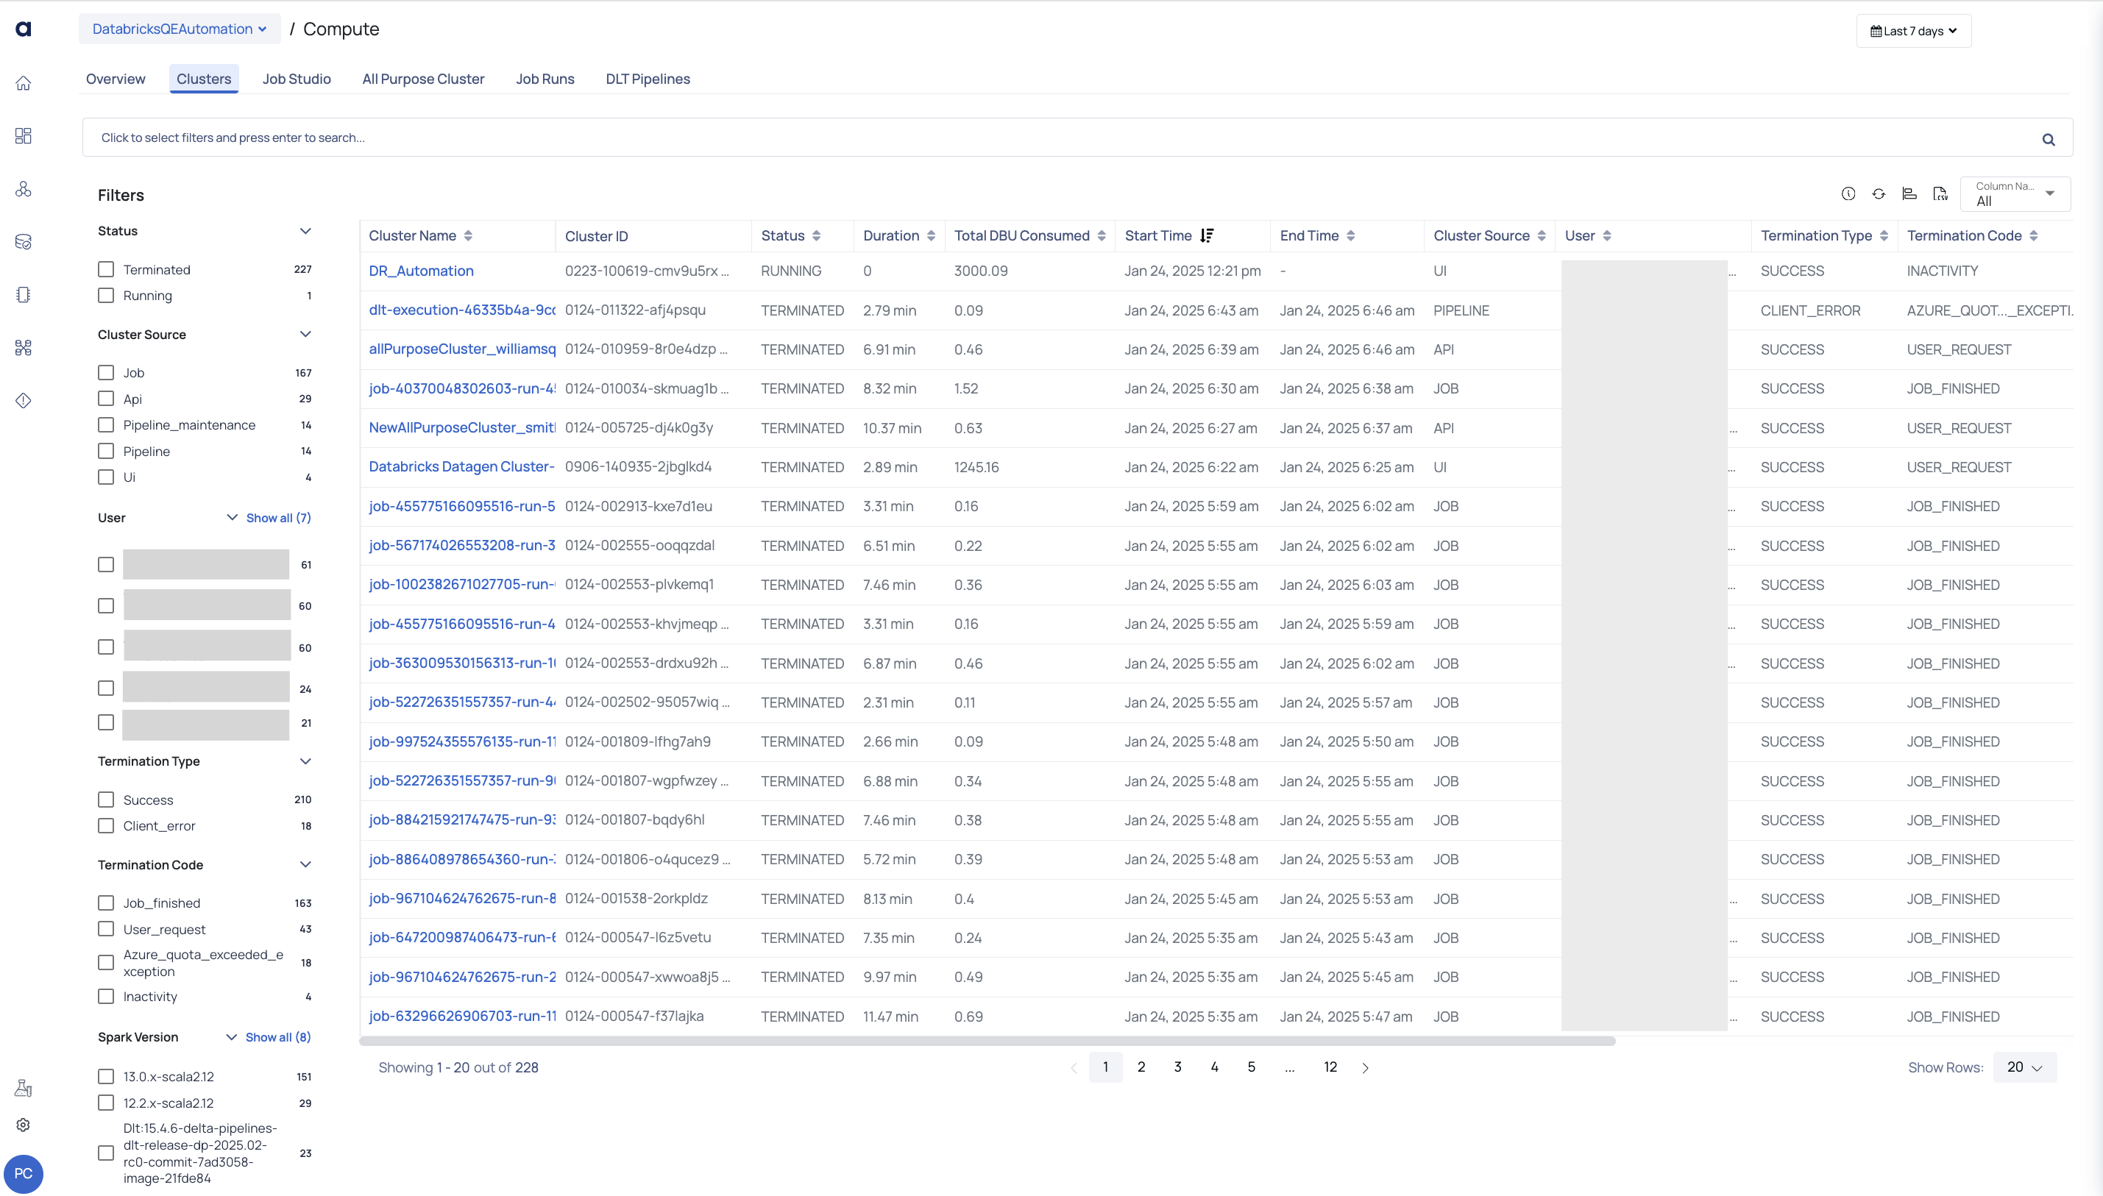The width and height of the screenshot is (2103, 1196).
Task: Open the Home icon in the sidebar
Action: pos(23,83)
